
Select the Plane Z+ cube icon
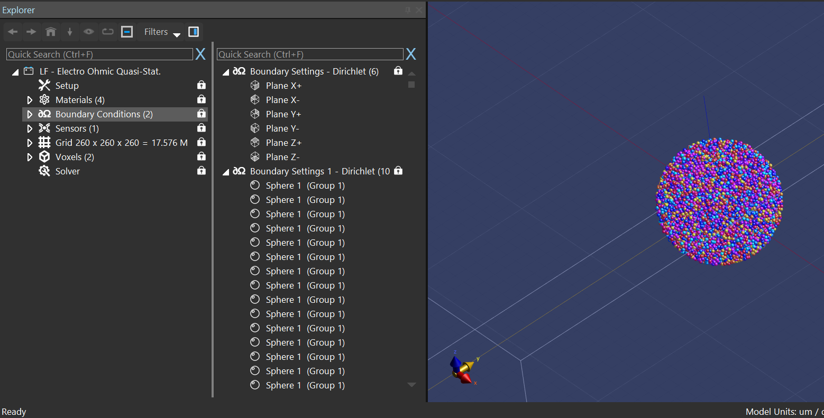pos(255,142)
